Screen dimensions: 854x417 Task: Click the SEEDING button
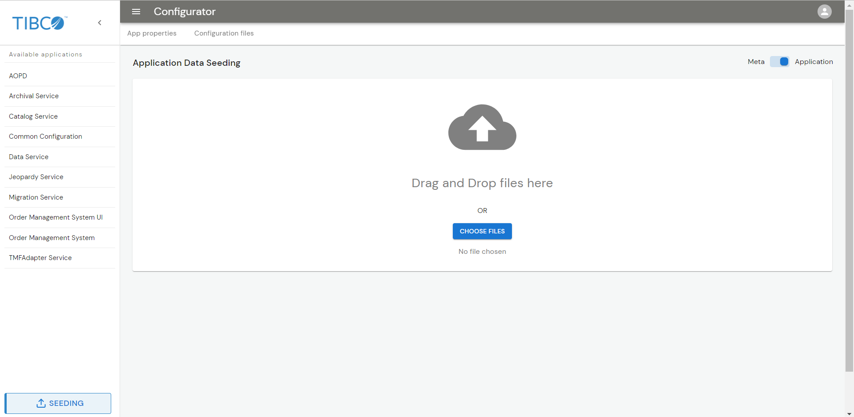click(x=58, y=403)
